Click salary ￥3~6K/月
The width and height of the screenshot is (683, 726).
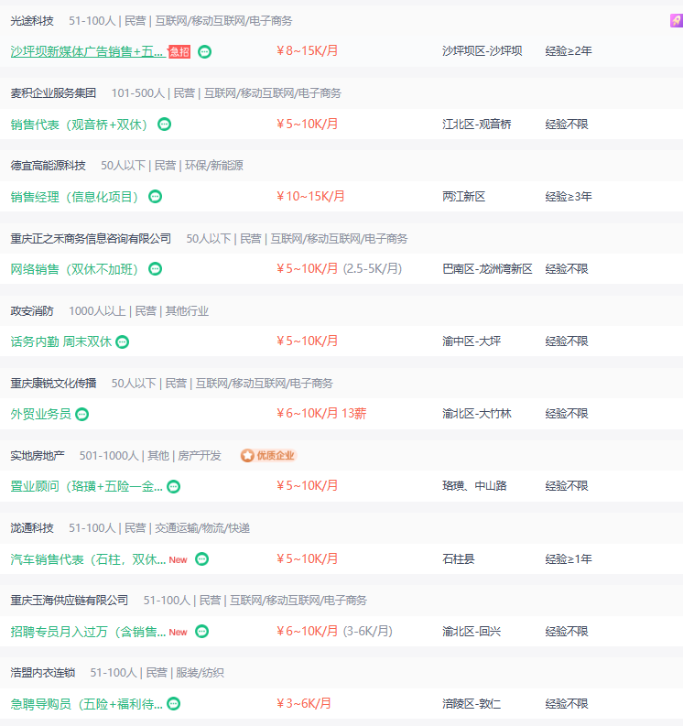pyautogui.click(x=304, y=703)
